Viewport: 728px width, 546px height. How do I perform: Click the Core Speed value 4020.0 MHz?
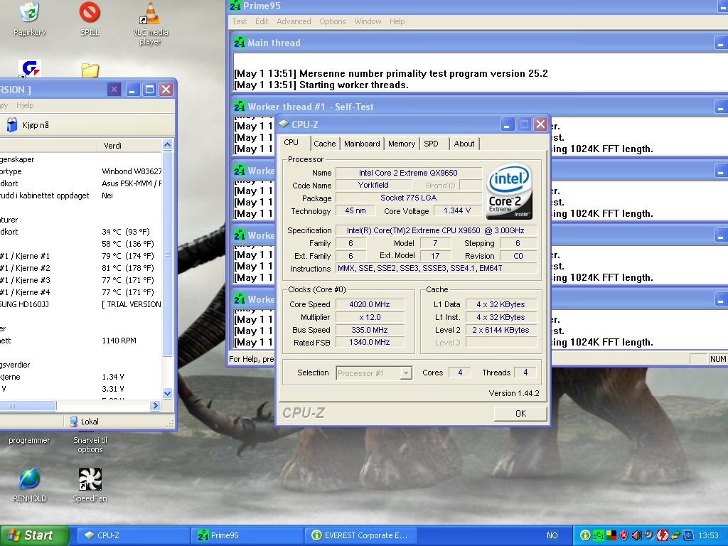[x=370, y=304]
